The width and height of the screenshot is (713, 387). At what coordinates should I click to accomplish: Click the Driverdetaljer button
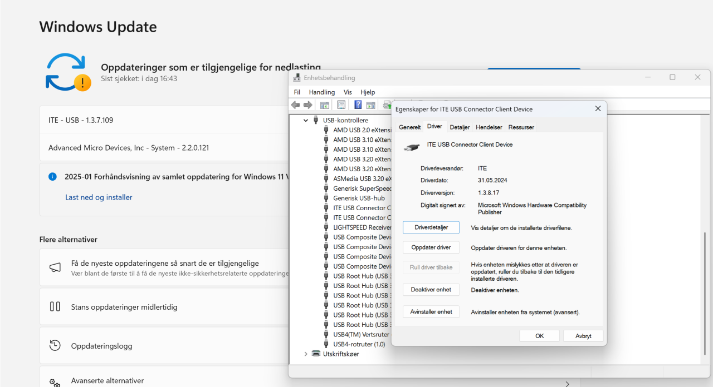click(x=431, y=227)
